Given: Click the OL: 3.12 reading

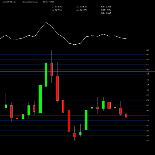Looking at the screenshot, I should coord(106,13).
